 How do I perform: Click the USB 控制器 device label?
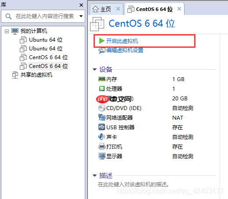tap(120, 128)
